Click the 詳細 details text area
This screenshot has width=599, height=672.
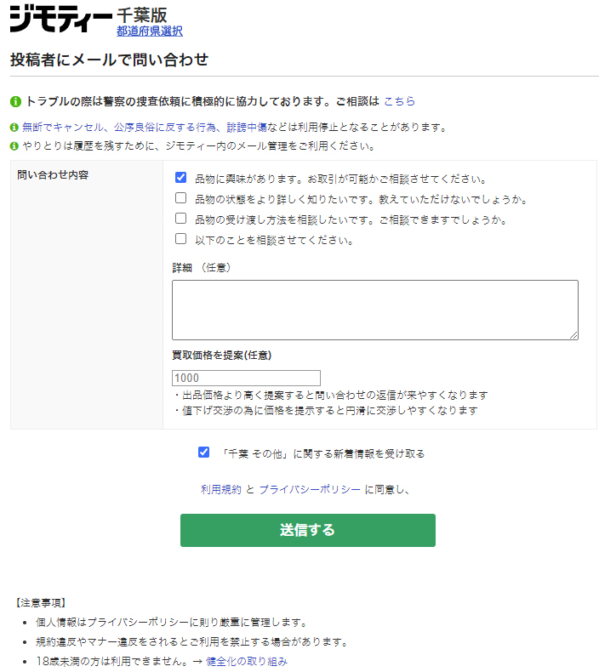(x=374, y=310)
